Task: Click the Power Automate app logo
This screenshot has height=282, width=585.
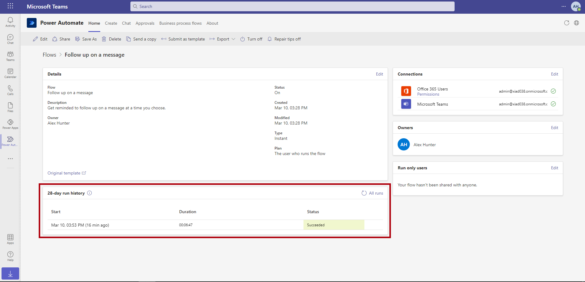Action: (x=32, y=23)
